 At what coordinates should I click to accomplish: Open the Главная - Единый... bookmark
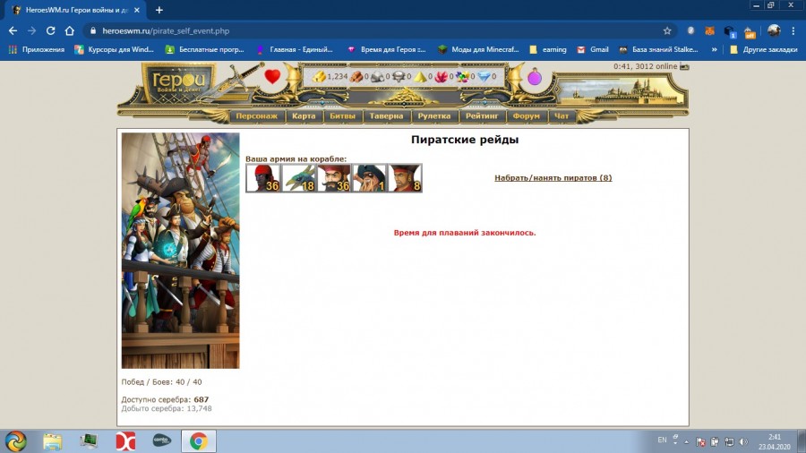click(295, 49)
